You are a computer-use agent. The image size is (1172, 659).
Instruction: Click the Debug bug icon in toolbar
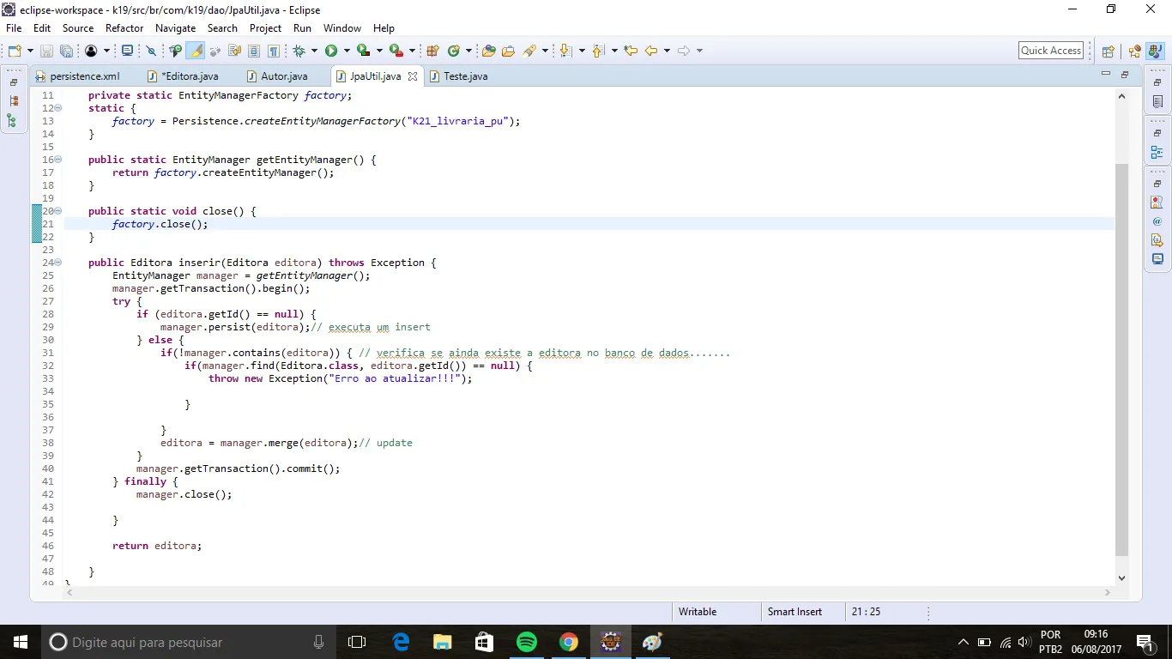coord(299,51)
